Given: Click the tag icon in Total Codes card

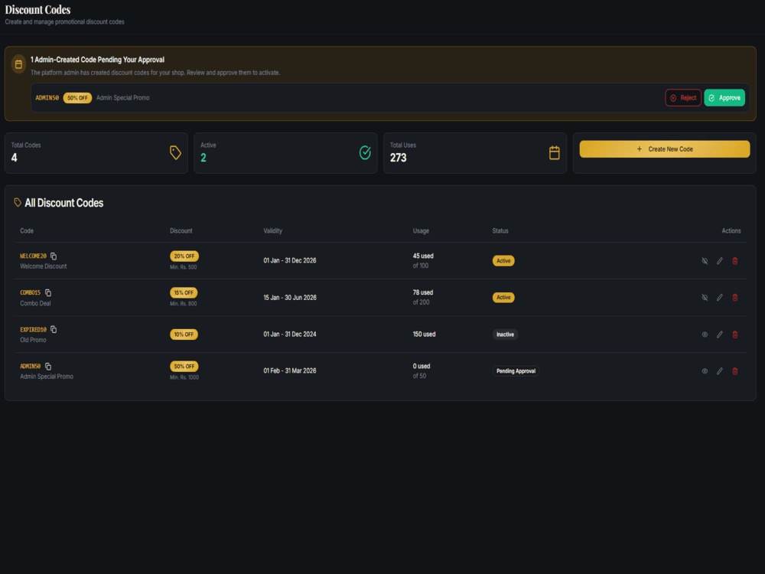Looking at the screenshot, I should pyautogui.click(x=176, y=153).
